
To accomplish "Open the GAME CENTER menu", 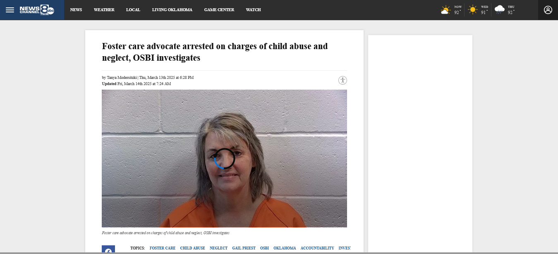I will [x=219, y=10].
